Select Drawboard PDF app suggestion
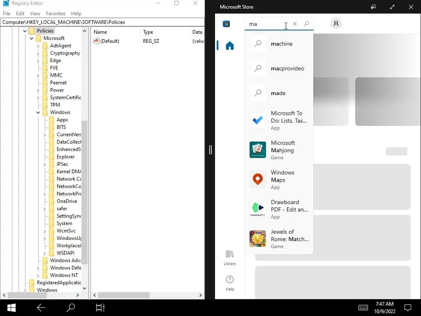This screenshot has width=421, height=316. (x=279, y=209)
